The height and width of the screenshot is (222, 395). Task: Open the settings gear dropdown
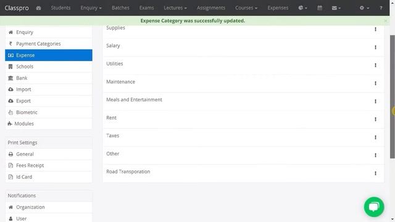click(364, 8)
